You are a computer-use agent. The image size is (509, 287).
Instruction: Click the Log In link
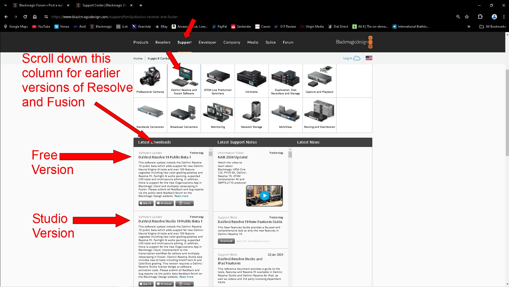point(352,58)
